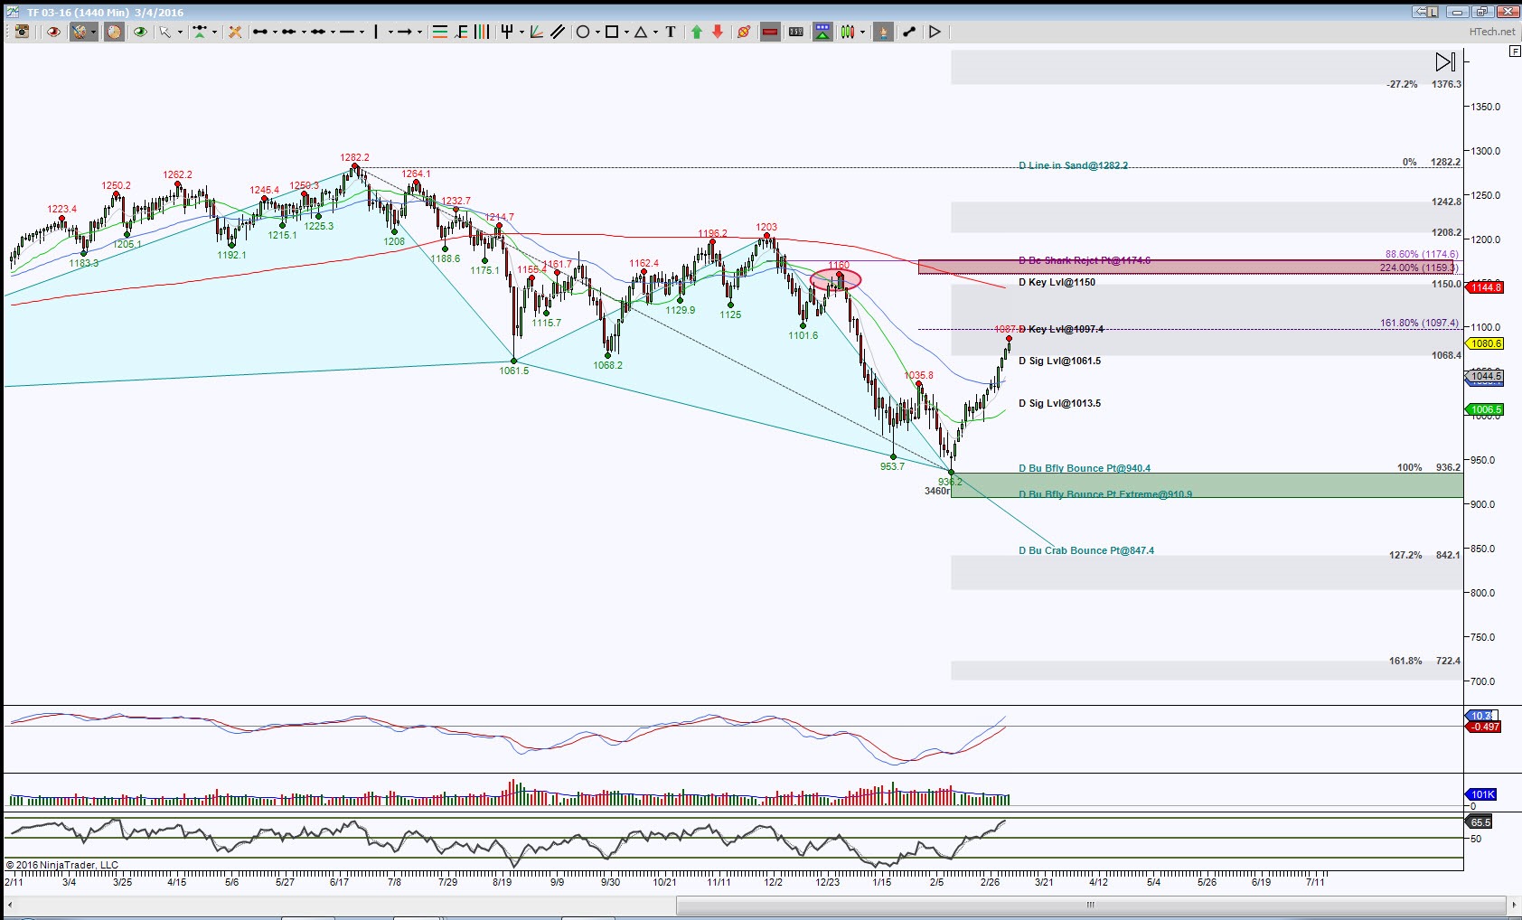The width and height of the screenshot is (1522, 920).
Task: Select the horizontal line tool
Action: (347, 32)
